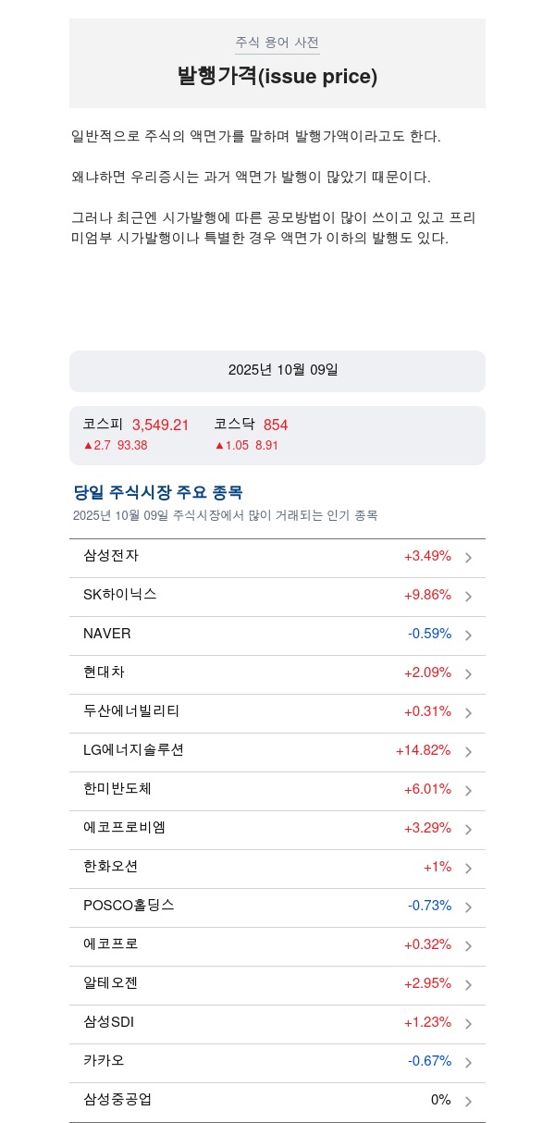Screen dimensions: 555x1123
Task: Click the 코스피 index value 3,549.21
Action: click(160, 426)
